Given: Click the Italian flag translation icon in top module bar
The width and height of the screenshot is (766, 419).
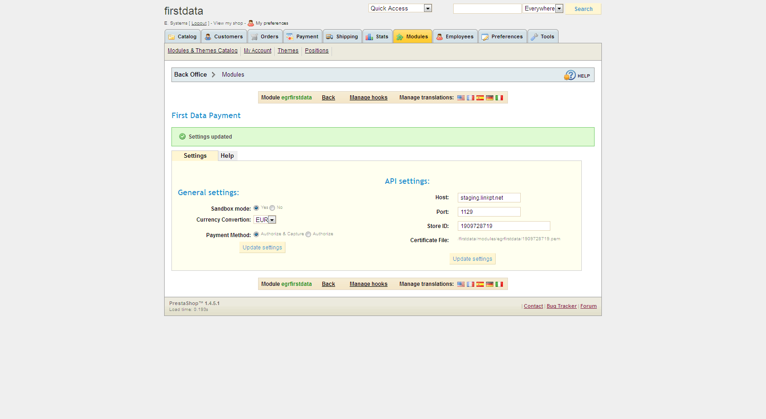Looking at the screenshot, I should (499, 98).
